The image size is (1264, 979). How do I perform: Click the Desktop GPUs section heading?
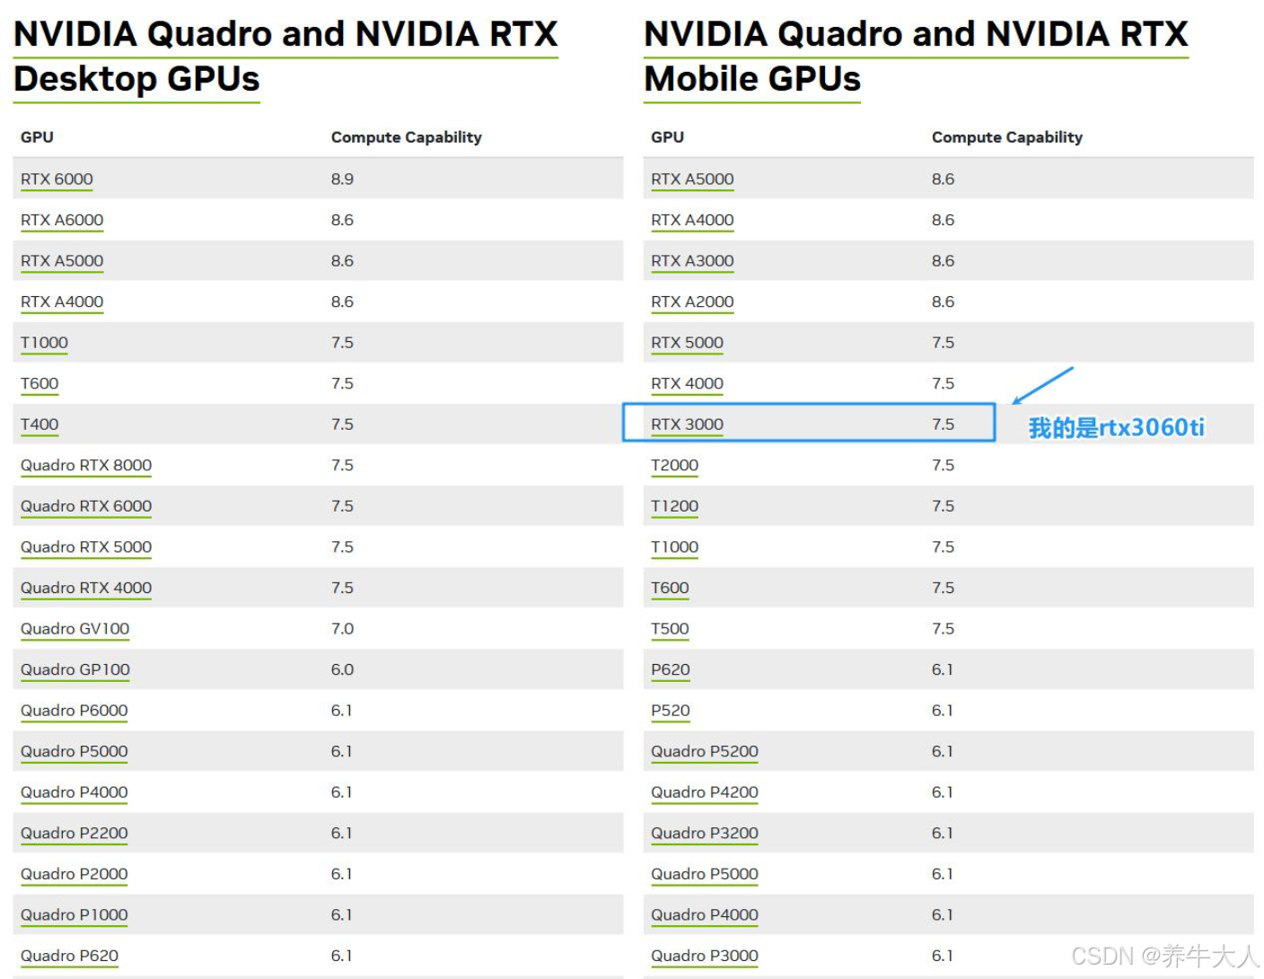tap(285, 57)
